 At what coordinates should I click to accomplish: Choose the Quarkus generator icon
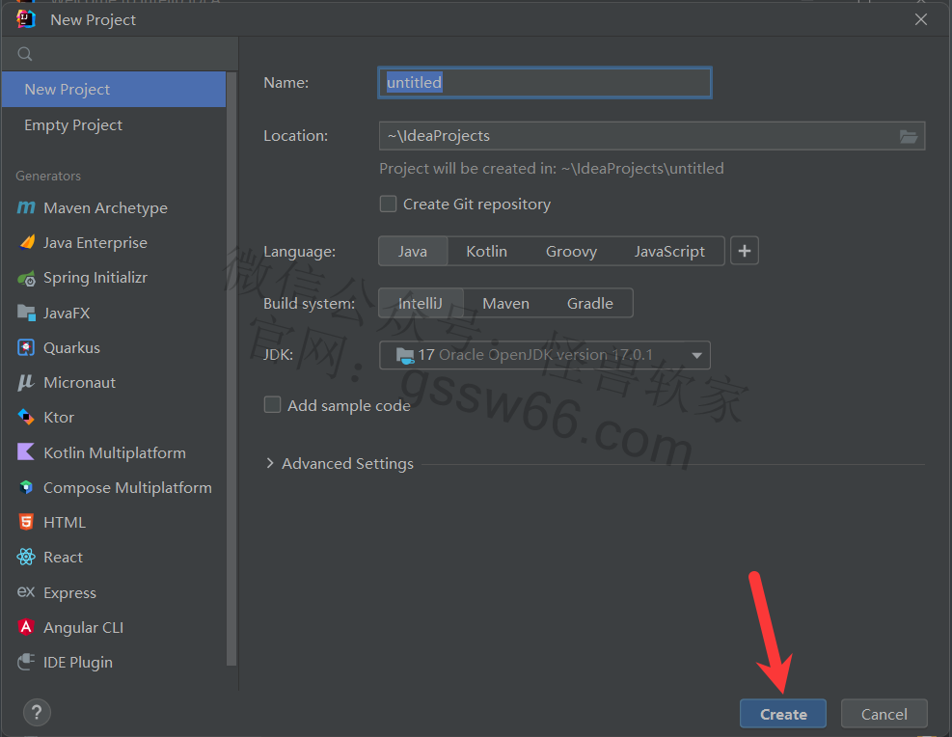coord(26,348)
